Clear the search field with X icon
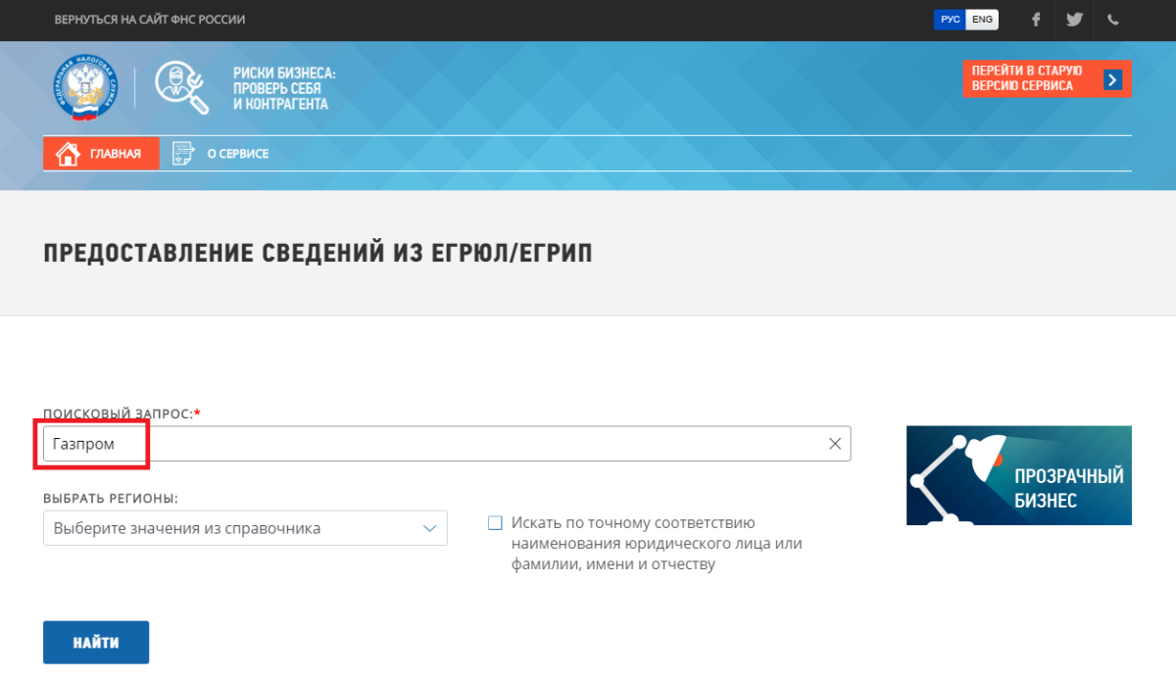1176x679 pixels. click(x=835, y=444)
